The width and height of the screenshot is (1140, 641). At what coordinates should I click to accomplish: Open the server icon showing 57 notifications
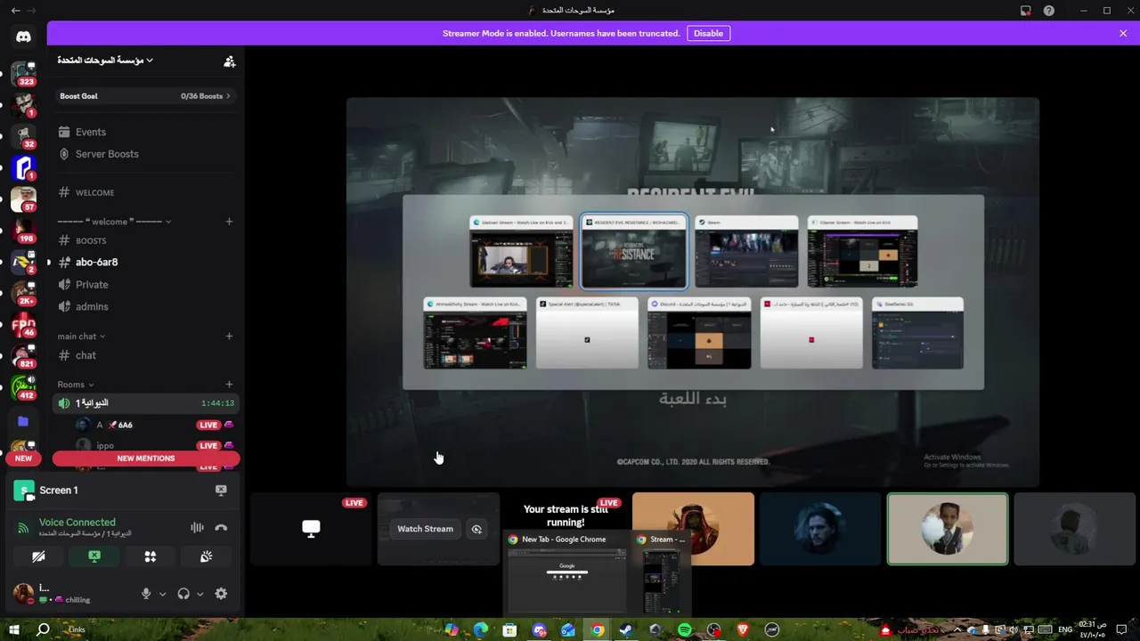(23, 199)
